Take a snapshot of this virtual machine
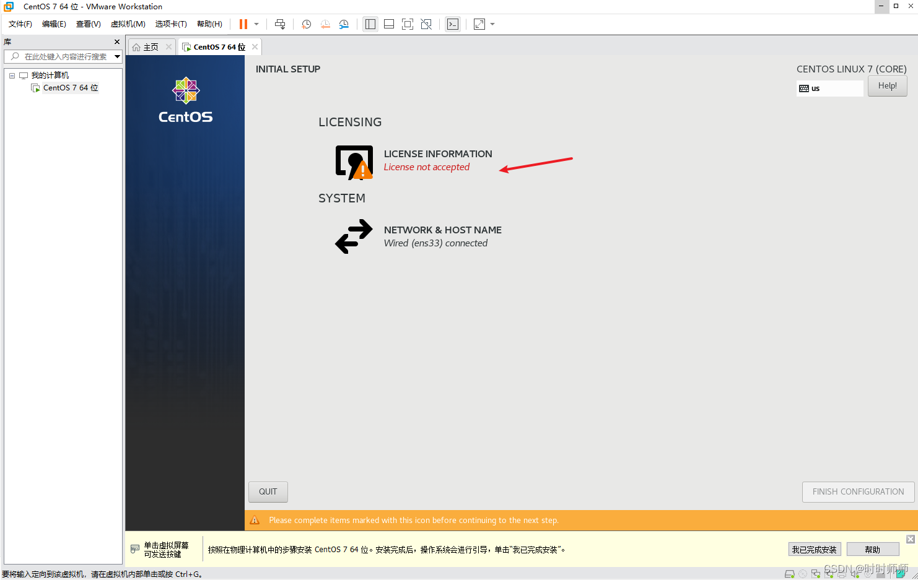Image resolution: width=918 pixels, height=580 pixels. [306, 24]
